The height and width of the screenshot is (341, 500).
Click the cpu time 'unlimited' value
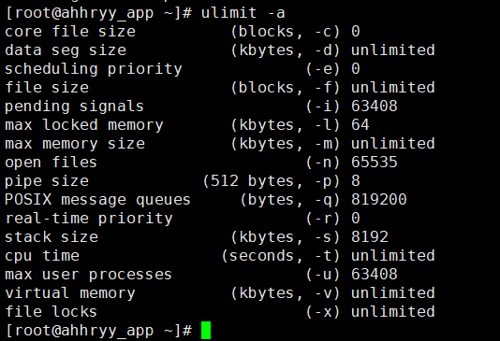[x=393, y=256]
